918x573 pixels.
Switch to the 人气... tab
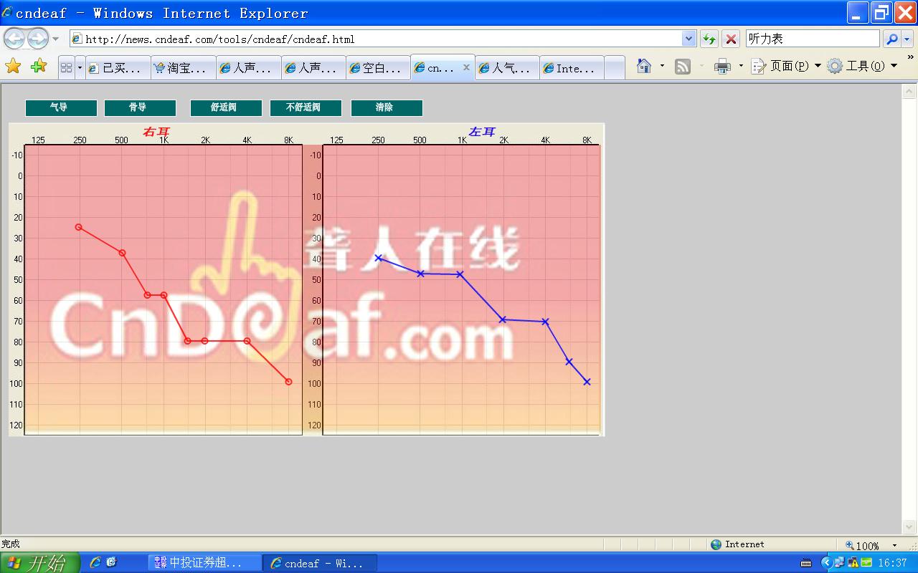508,68
